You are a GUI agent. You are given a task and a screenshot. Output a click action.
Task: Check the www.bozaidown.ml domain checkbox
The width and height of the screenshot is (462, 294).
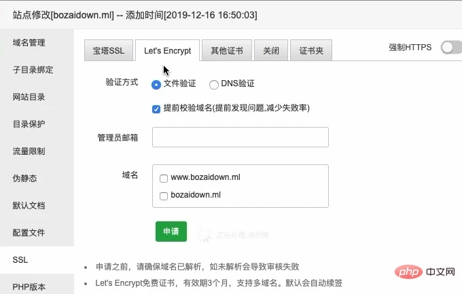pyautogui.click(x=164, y=178)
